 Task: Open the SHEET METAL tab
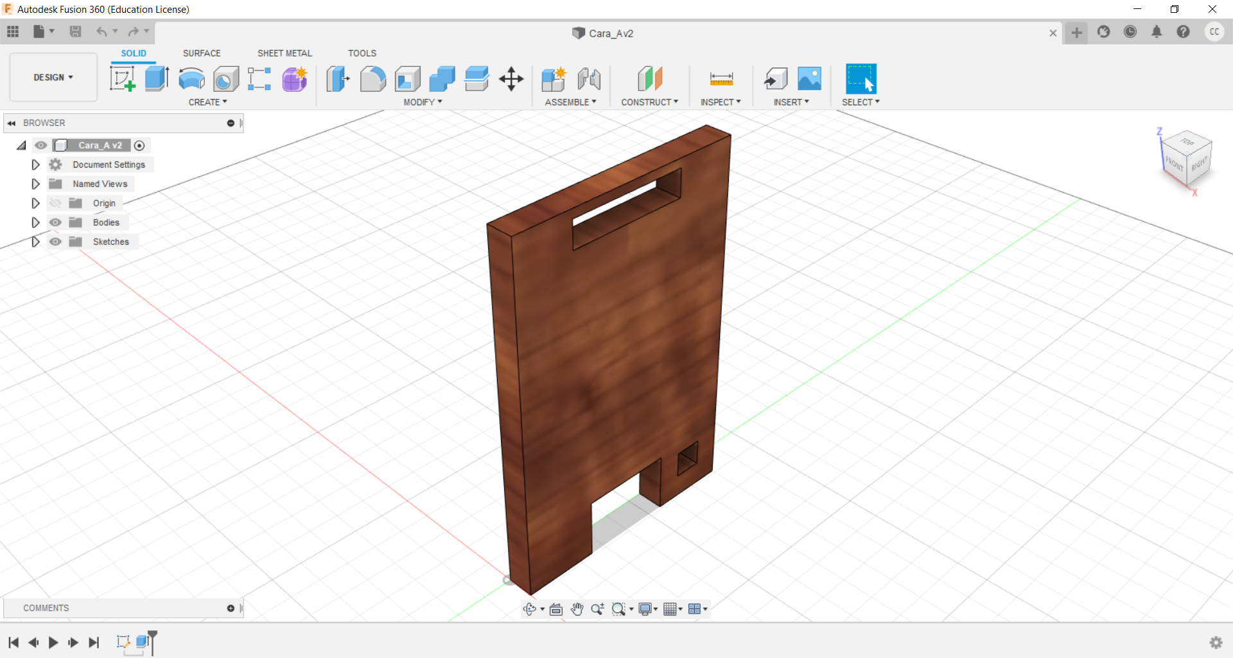(x=284, y=53)
